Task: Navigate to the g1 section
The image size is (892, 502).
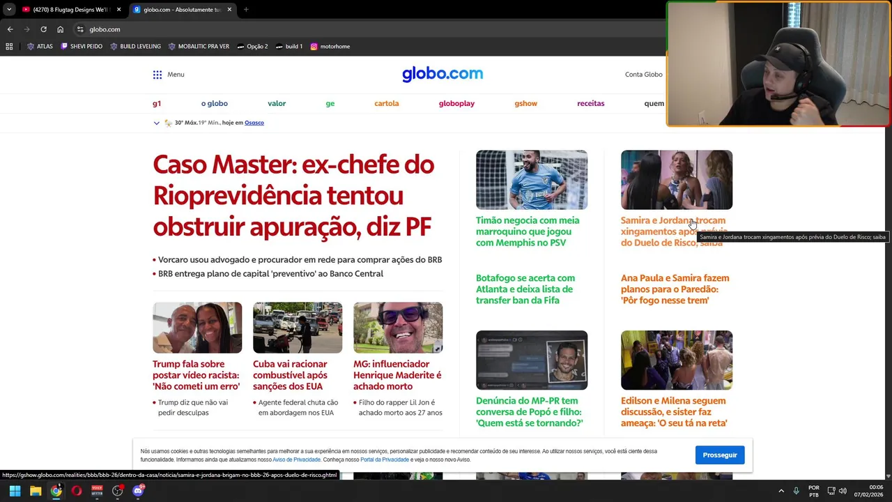Action: (157, 103)
